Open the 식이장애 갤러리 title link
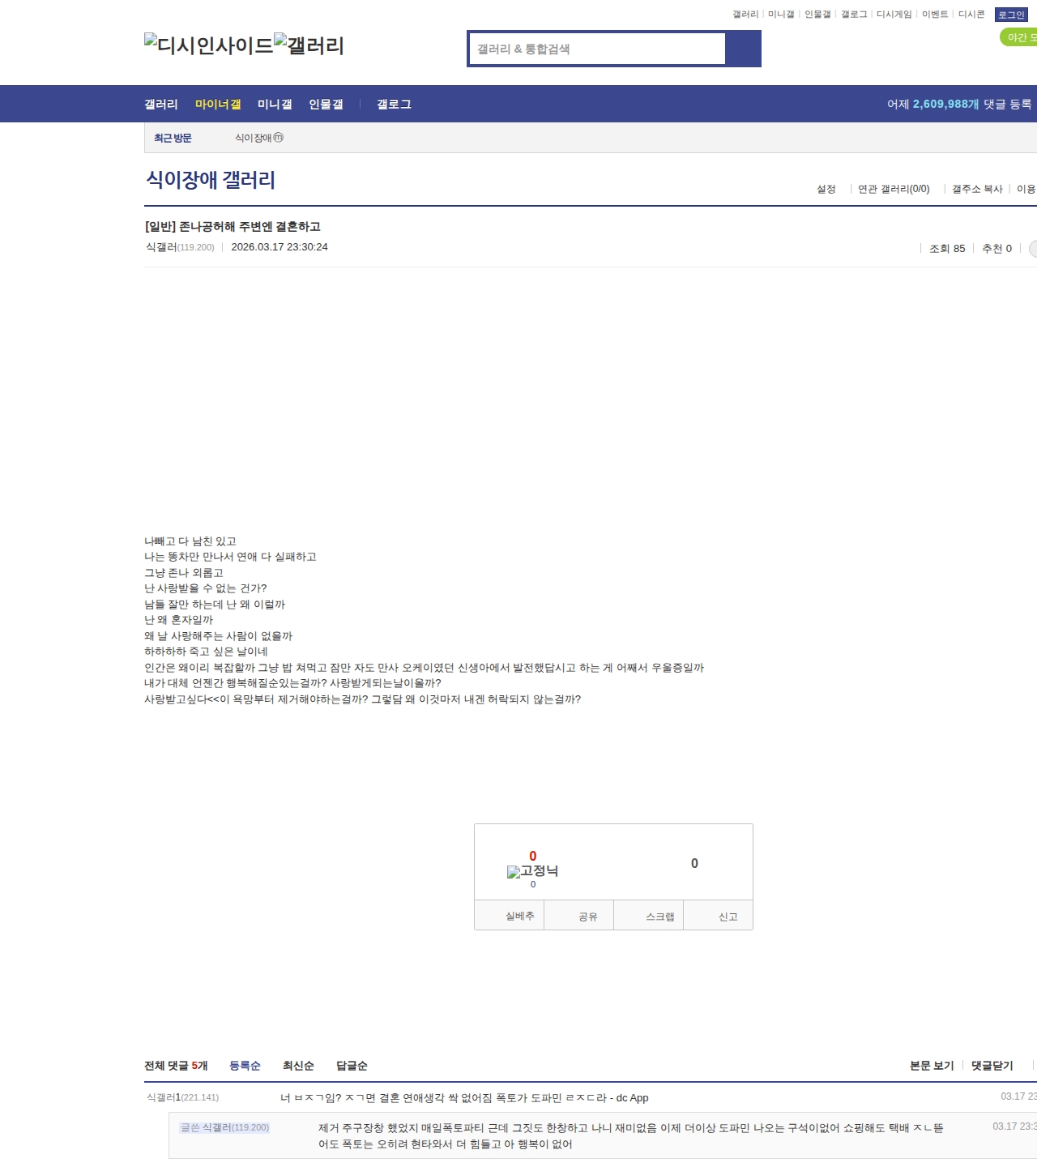Screen dimensions: 1037x1167 point(211,180)
